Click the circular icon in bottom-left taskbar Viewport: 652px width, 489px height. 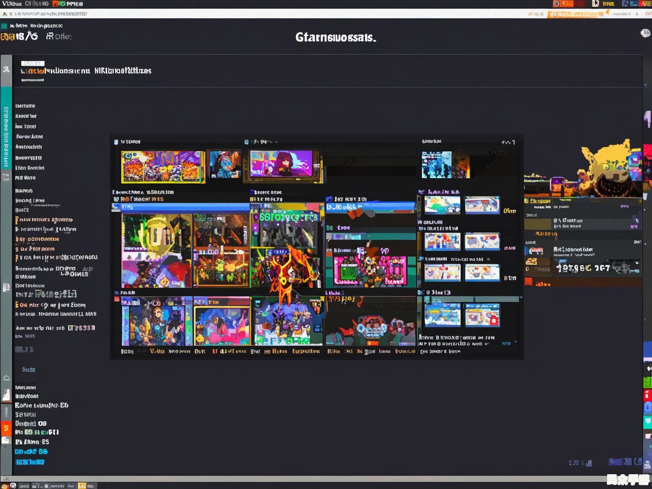pyautogui.click(x=13, y=485)
